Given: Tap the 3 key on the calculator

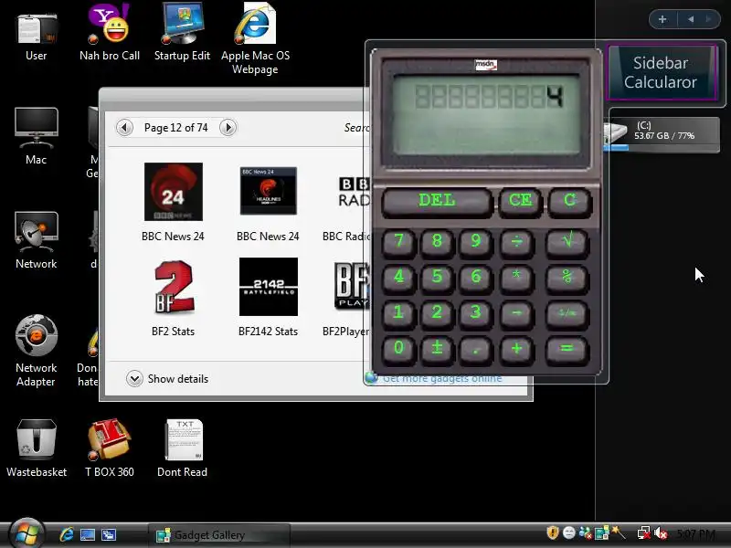Looking at the screenshot, I should pos(475,314).
